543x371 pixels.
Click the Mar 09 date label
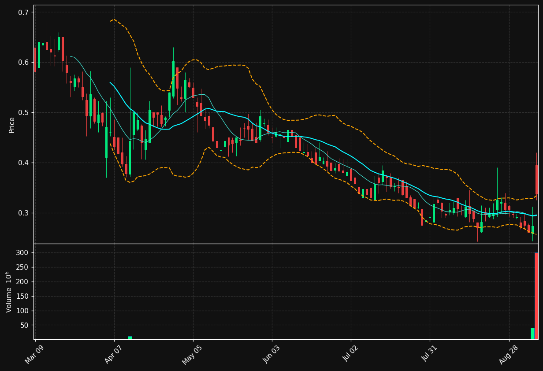(x=34, y=354)
